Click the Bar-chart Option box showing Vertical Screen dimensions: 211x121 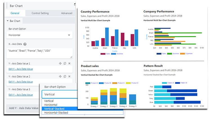[x=59, y=94]
